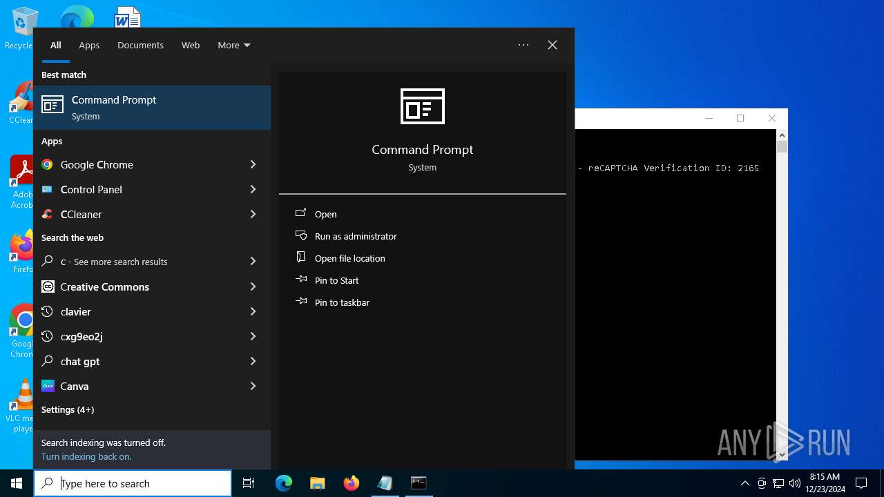Click the Run as administrator shield icon

tap(301, 235)
